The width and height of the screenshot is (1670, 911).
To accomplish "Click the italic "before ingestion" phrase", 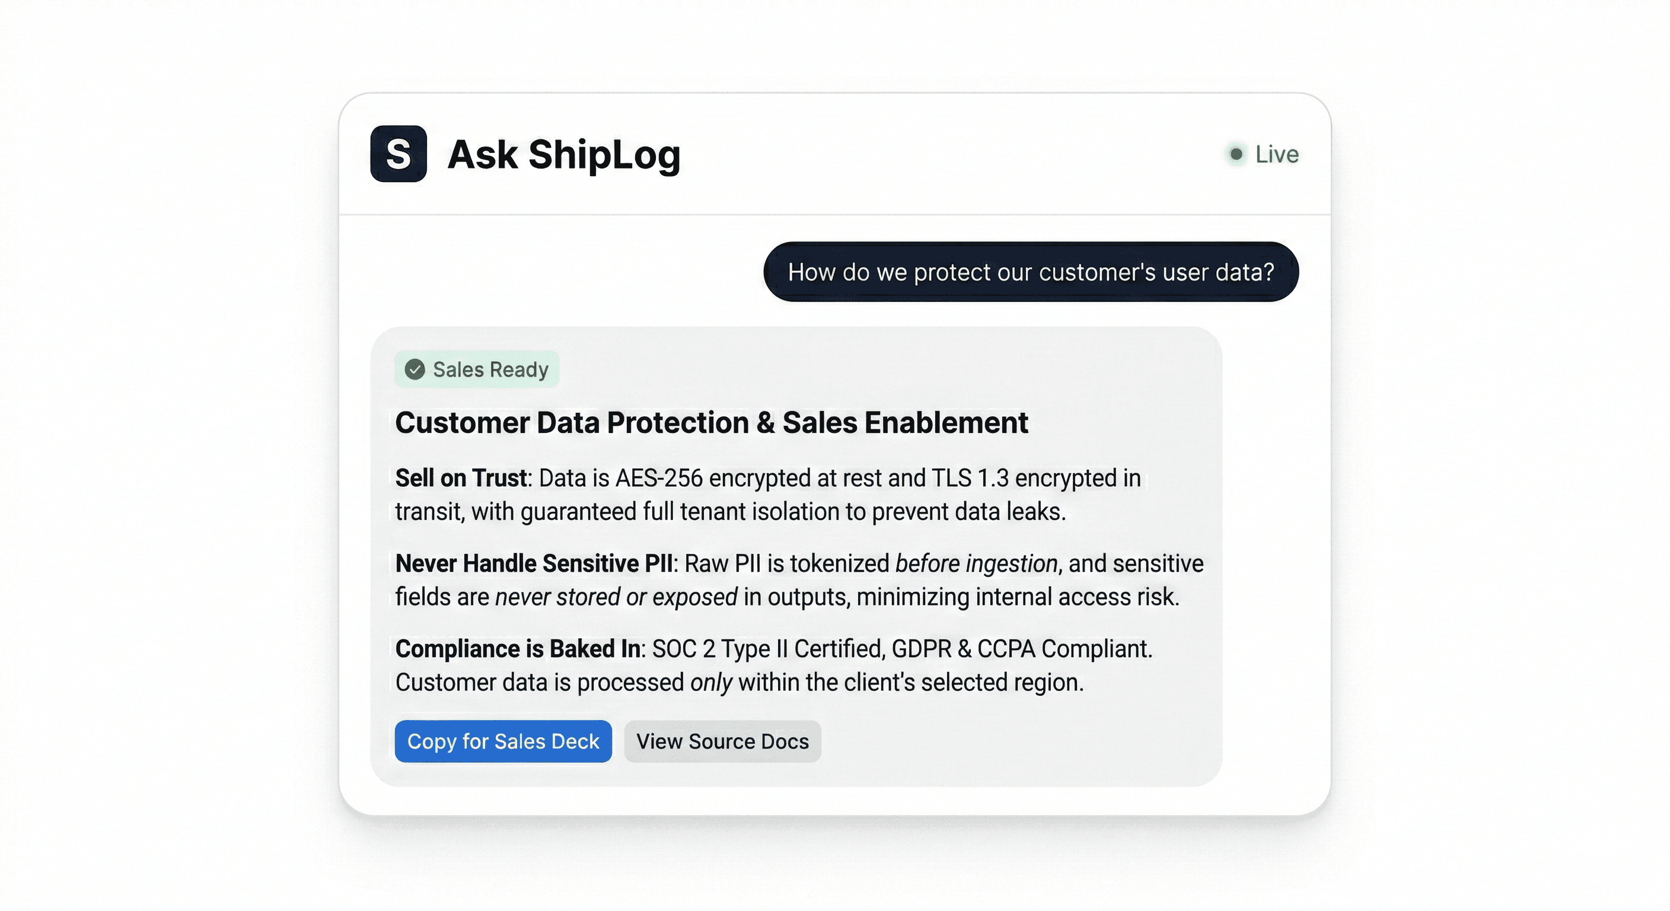I will coord(976,563).
